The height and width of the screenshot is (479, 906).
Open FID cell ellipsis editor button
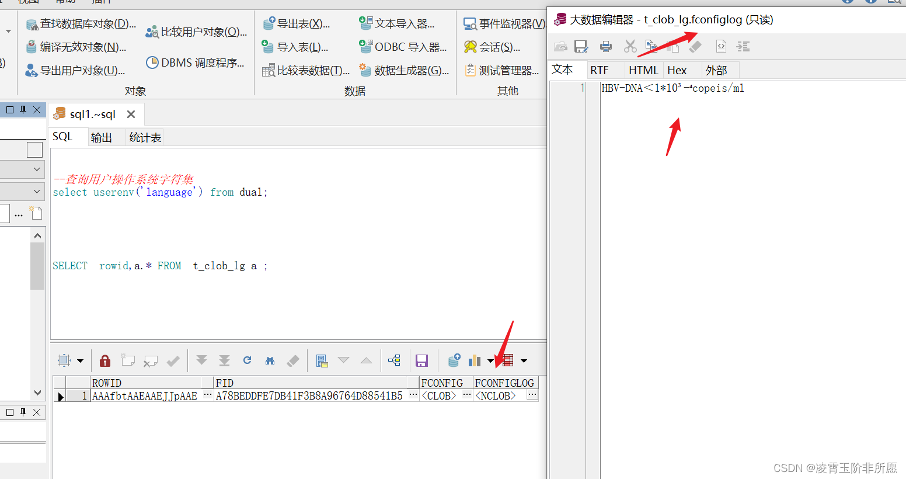(x=413, y=395)
